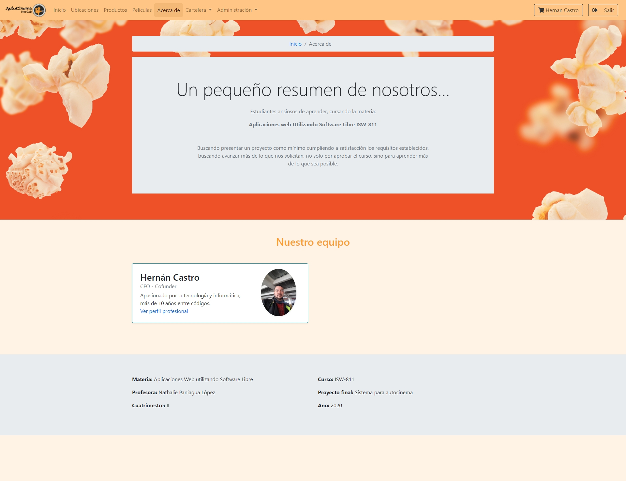The height and width of the screenshot is (481, 626).
Task: Click the AutoCinema logo in navbar
Action: click(x=25, y=10)
